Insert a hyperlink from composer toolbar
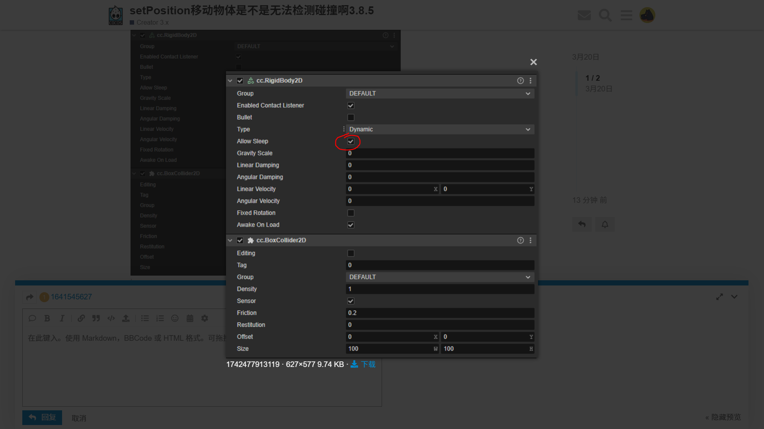Image resolution: width=764 pixels, height=429 pixels. tap(81, 318)
